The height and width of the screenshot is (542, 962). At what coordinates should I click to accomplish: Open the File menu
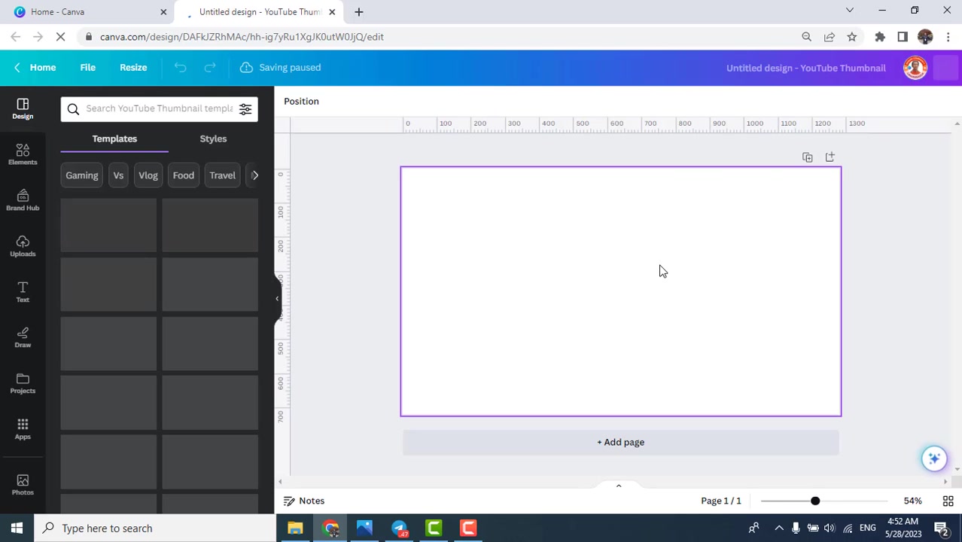coord(87,67)
